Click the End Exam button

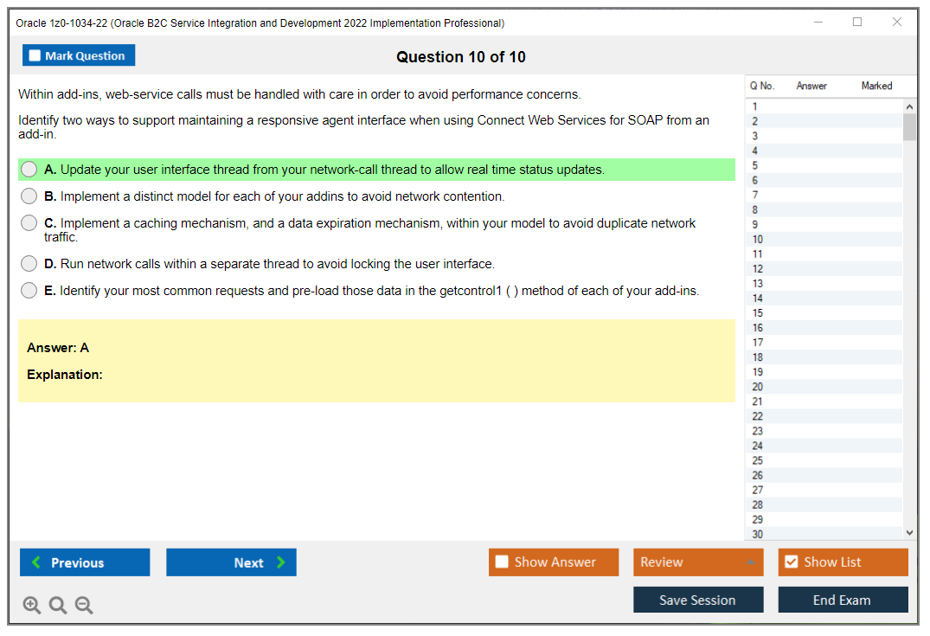coord(843,600)
